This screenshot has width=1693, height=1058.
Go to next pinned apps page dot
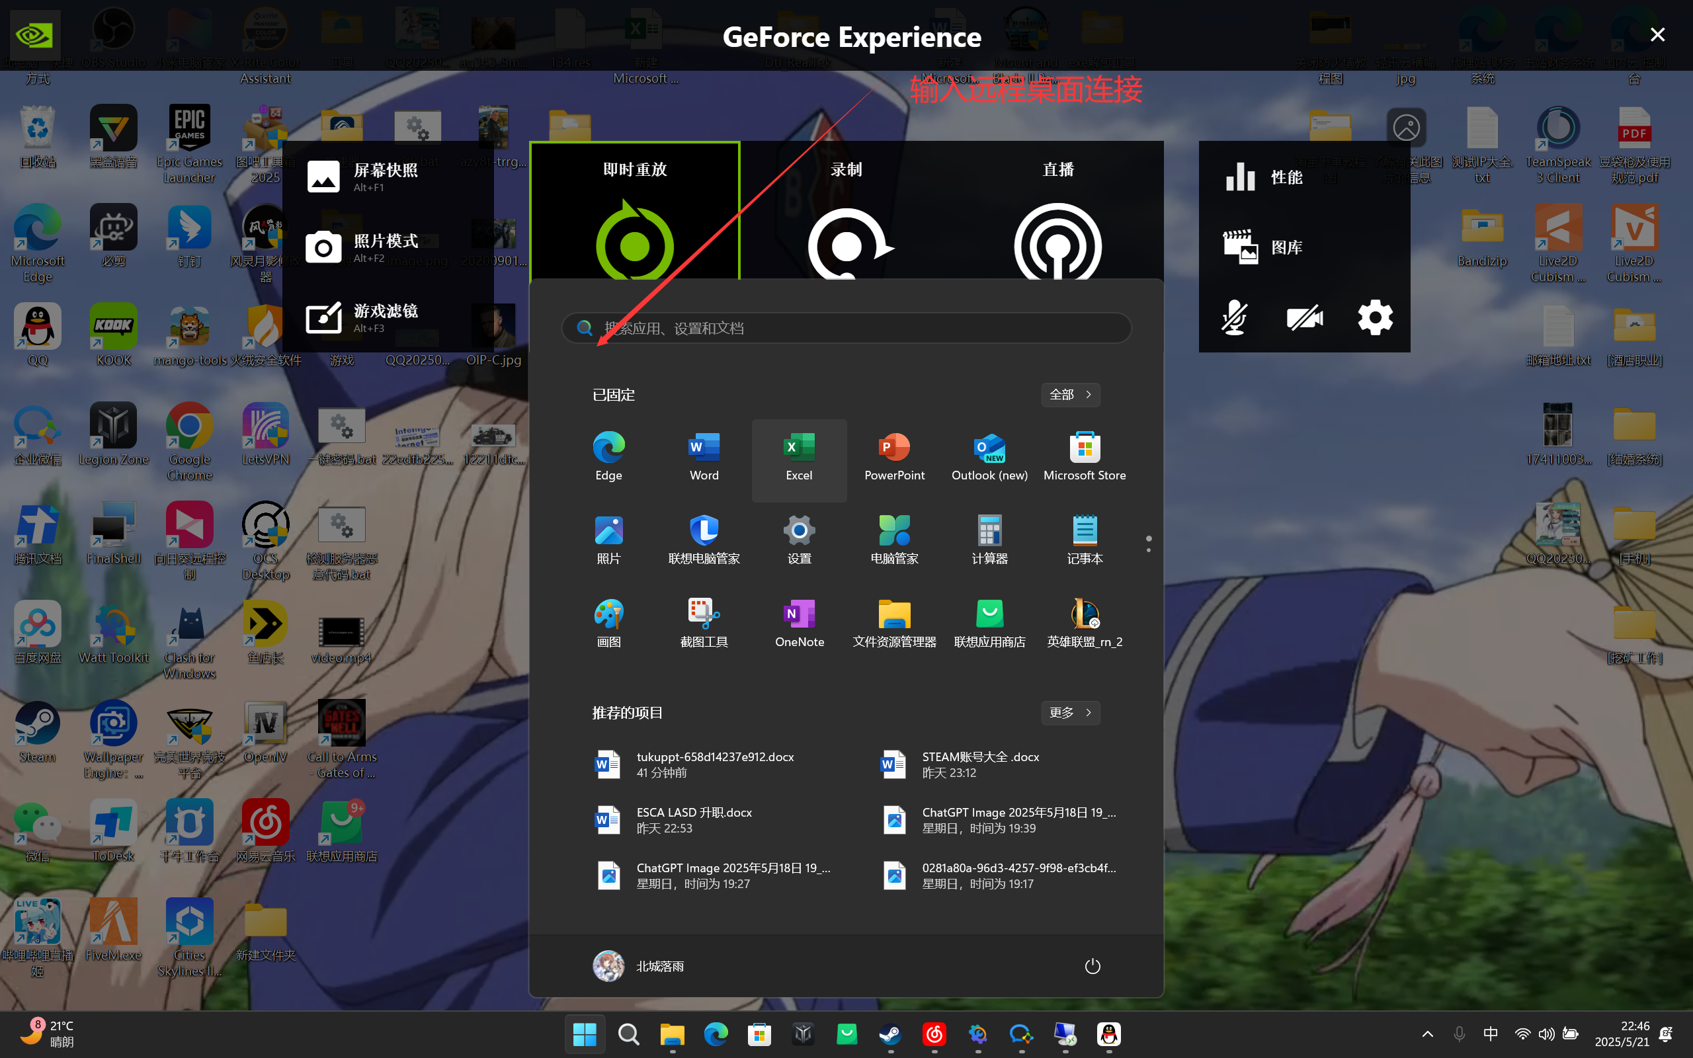[1148, 549]
